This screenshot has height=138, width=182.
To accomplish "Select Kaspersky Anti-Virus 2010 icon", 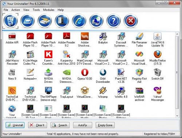I will pos(67,54).
